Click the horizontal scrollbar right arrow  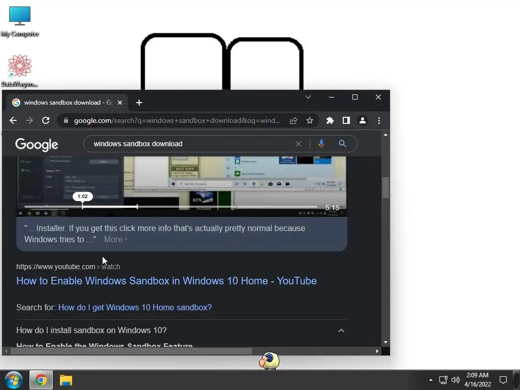point(377,351)
